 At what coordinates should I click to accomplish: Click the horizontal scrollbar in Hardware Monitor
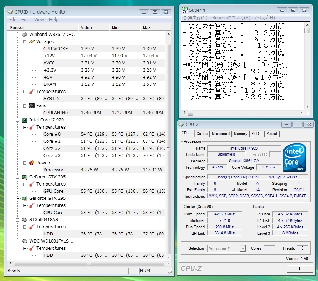[89, 264]
